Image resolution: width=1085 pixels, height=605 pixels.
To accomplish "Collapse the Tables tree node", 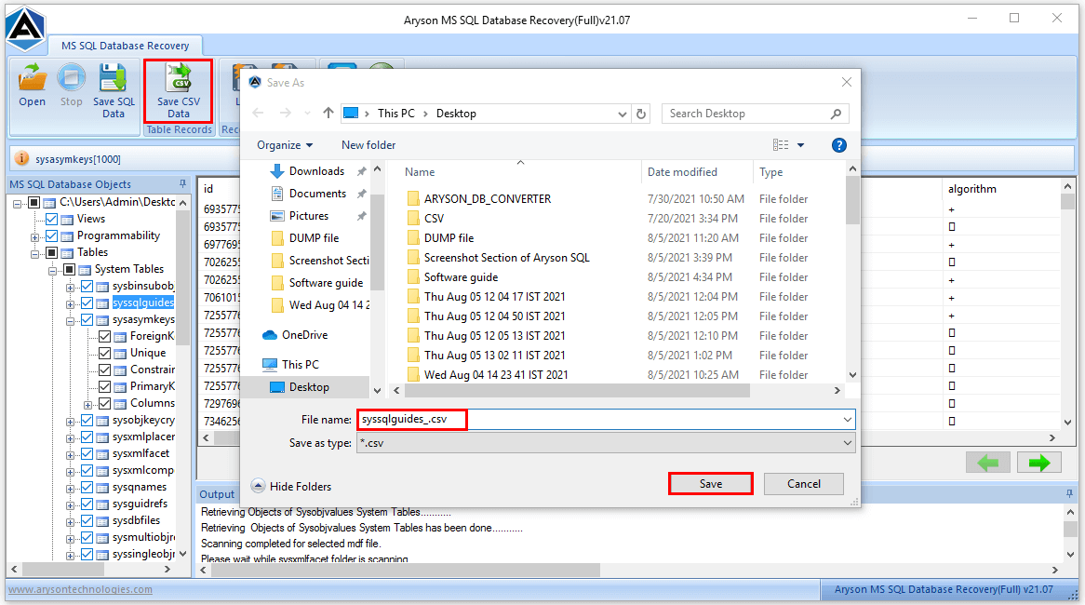I will pyautogui.click(x=34, y=254).
